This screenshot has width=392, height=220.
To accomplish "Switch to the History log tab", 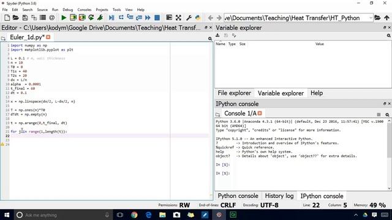I will point(279,196).
